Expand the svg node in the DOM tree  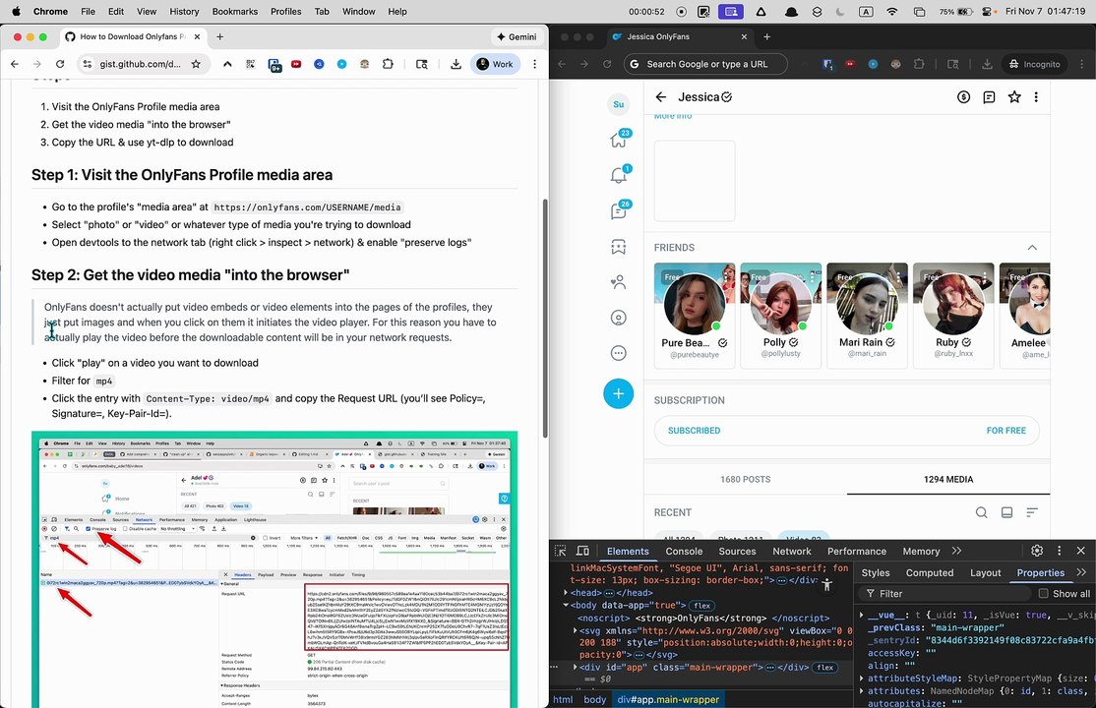(576, 630)
